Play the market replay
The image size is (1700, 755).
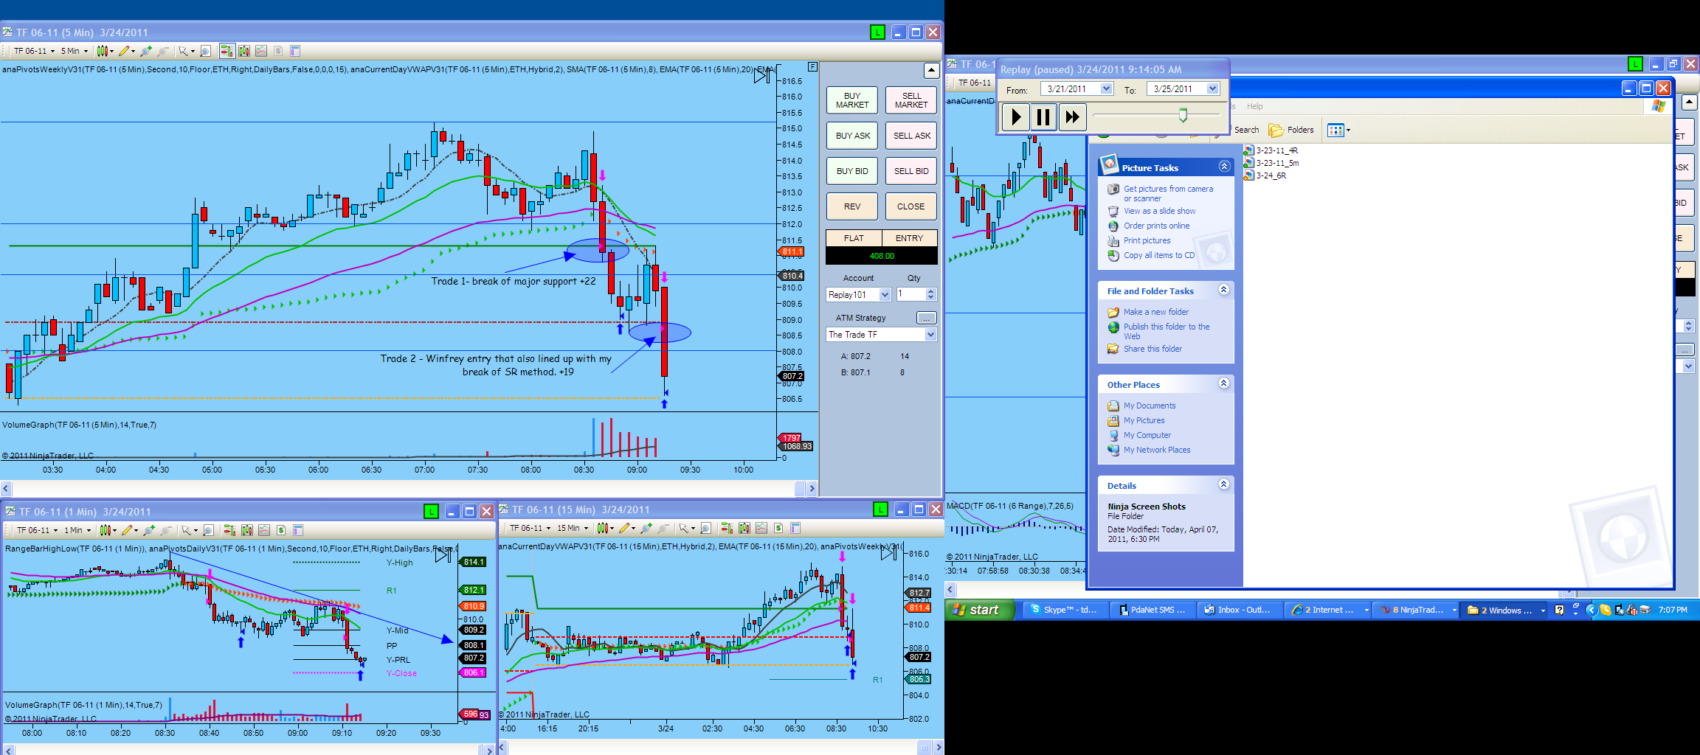pos(1016,116)
